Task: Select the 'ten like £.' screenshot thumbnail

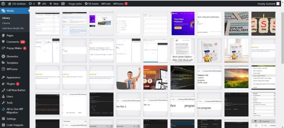Action: (128, 104)
